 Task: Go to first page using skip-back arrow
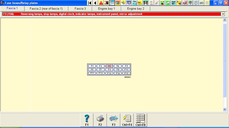pos(90,3)
